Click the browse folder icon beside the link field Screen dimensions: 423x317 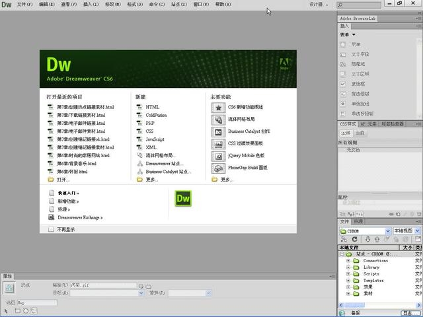pos(148,286)
